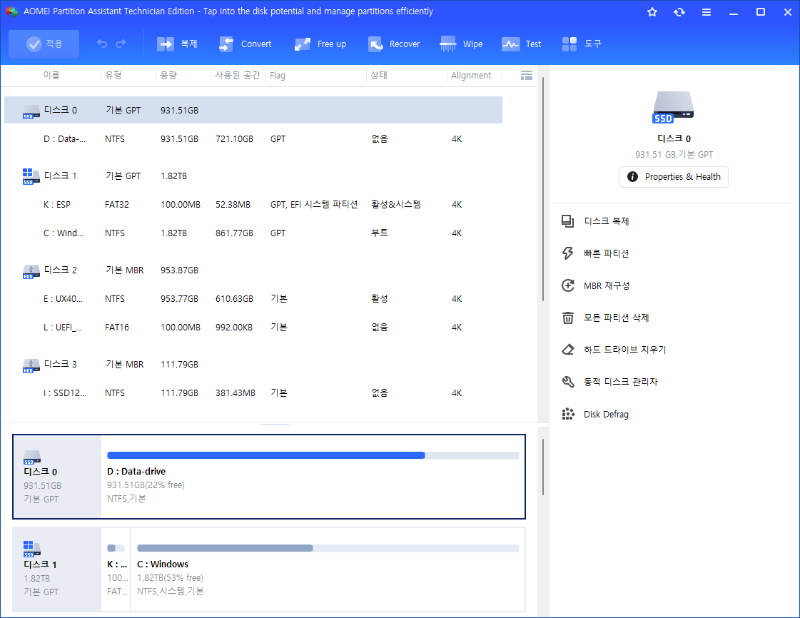The image size is (800, 618).
Task: Click the 모든 파티션 삭제 label in the side panel
Action: tap(616, 318)
